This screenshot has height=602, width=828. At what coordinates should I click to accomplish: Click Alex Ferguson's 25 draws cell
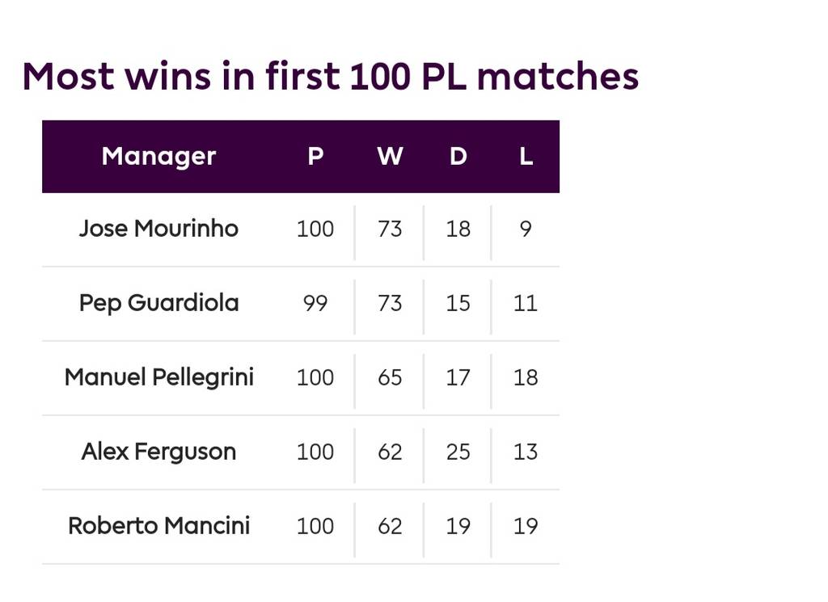pos(458,453)
